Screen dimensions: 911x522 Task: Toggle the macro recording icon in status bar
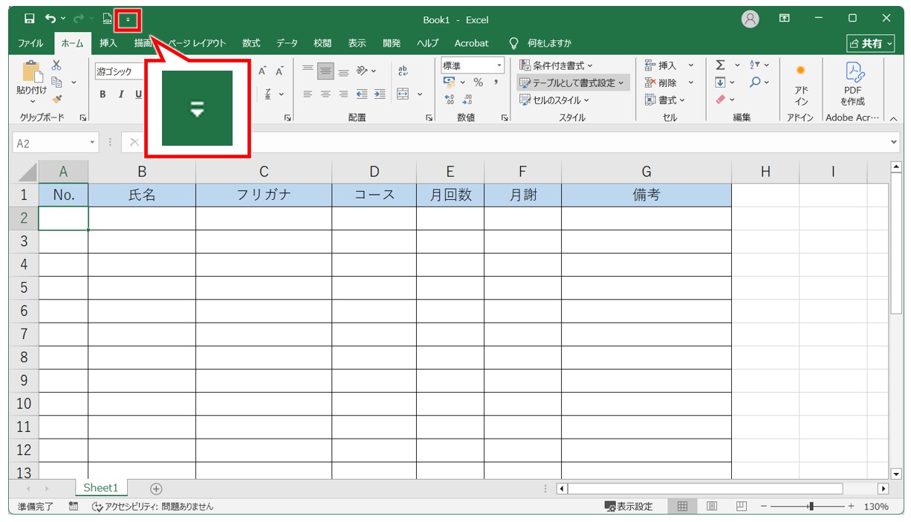(74, 506)
